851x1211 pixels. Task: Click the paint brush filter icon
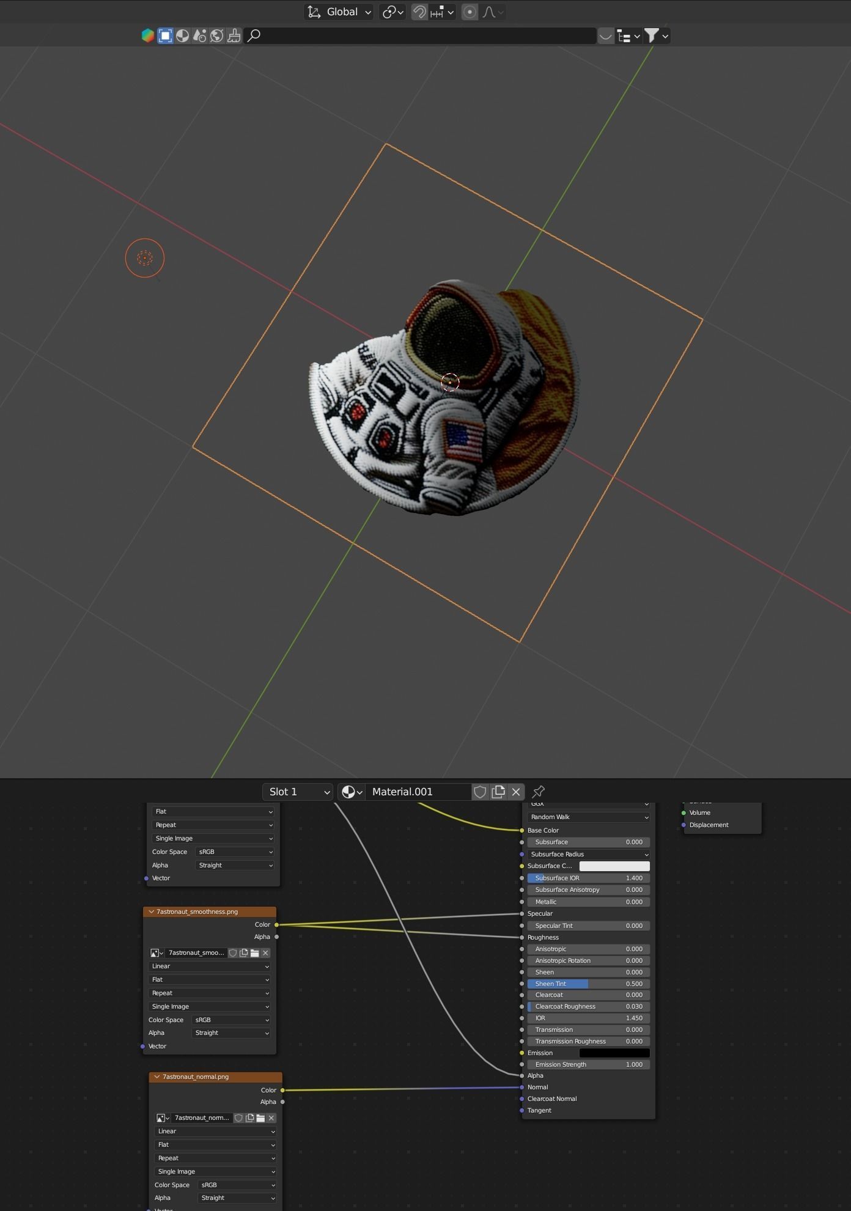tap(234, 36)
